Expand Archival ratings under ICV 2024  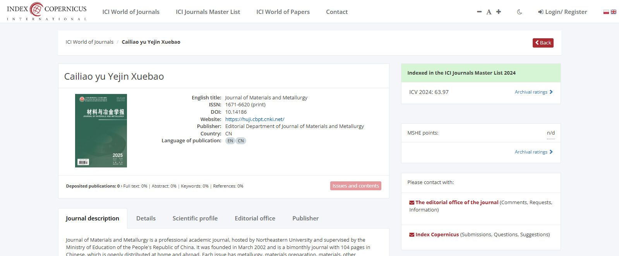(533, 92)
